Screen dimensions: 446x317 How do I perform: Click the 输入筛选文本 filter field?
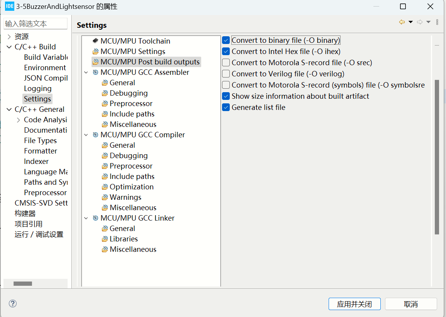36,24
